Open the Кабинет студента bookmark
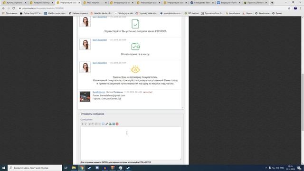Screen dimensions: 304x171 point(78,13)
